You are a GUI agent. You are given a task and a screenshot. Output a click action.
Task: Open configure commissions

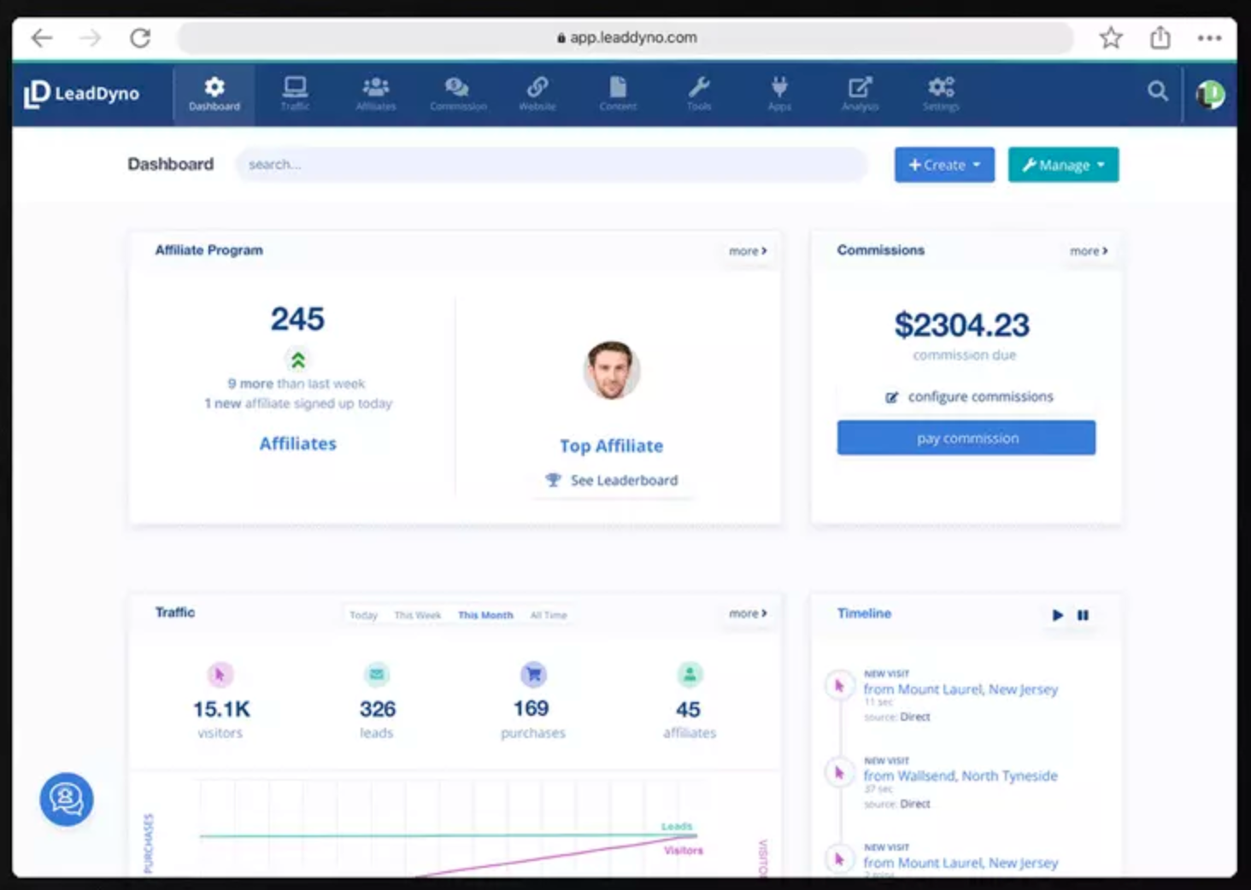[970, 396]
